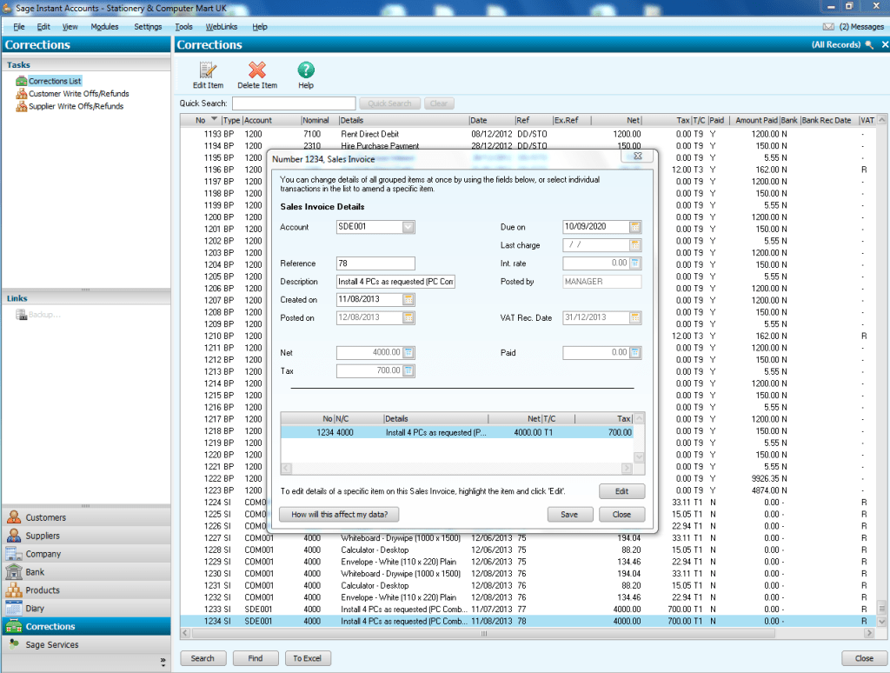The height and width of the screenshot is (673, 890).
Task: Open the VAT Rec. Date calendar picker
Action: click(x=635, y=317)
